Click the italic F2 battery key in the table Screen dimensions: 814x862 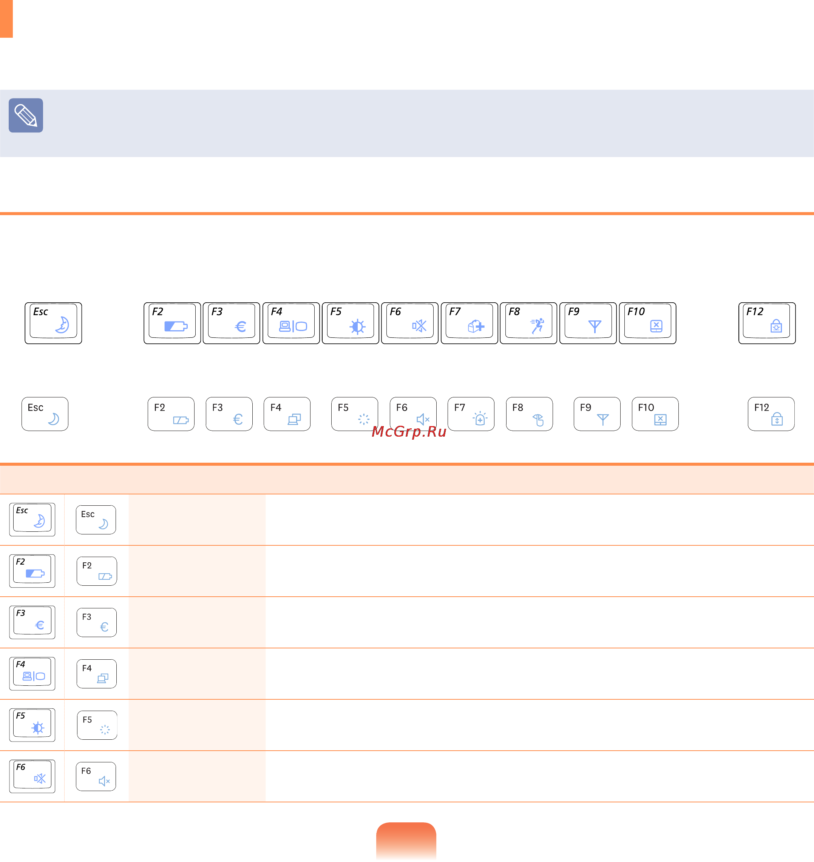[32, 571]
